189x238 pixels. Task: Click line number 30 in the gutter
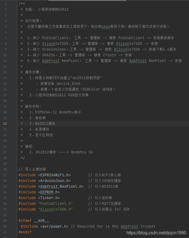coord(5,169)
